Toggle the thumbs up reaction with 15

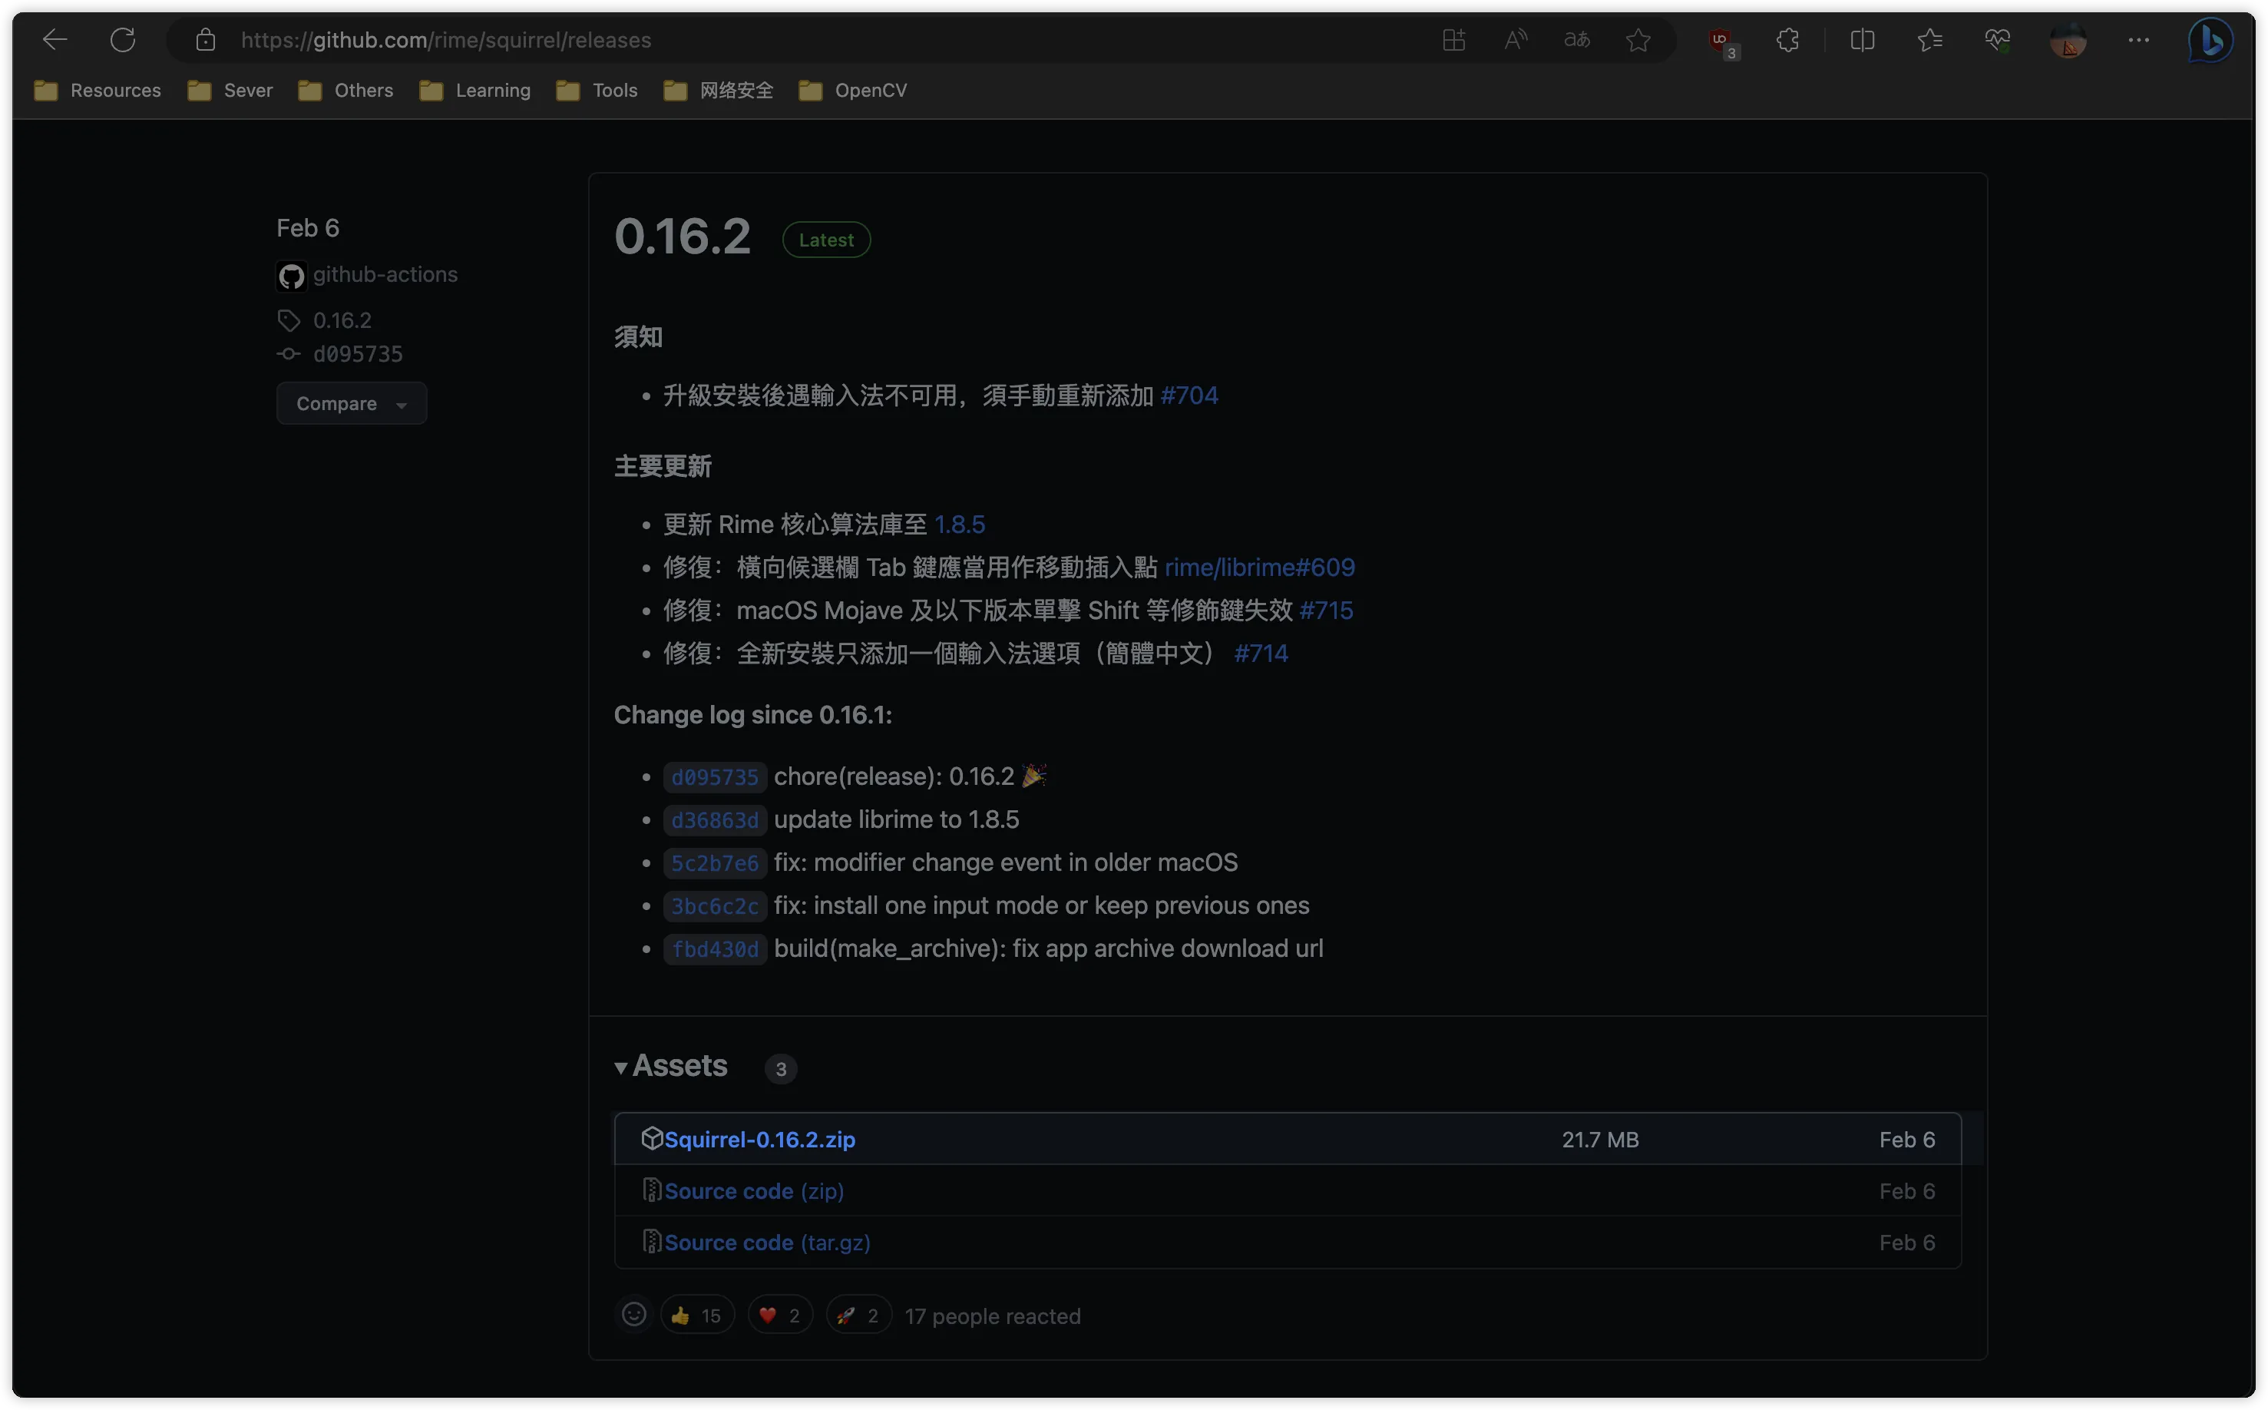pyautogui.click(x=697, y=1315)
